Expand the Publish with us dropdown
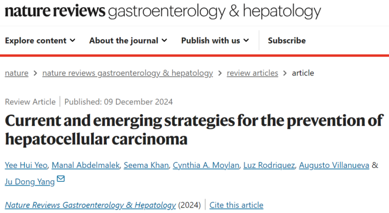This screenshot has height=213, width=389. (215, 40)
